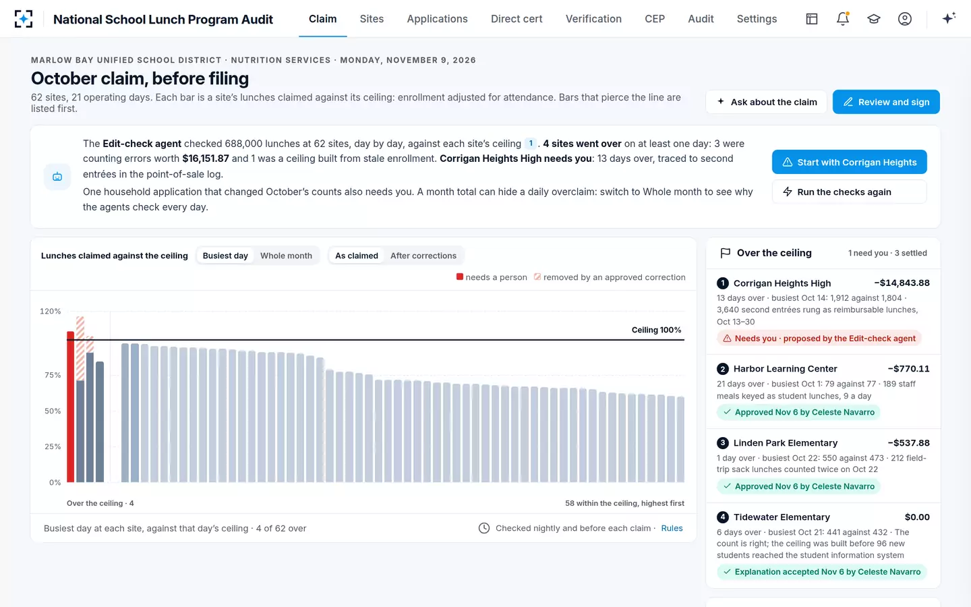The image size is (971, 607).
Task: Open the Applications tab
Action: click(x=437, y=19)
